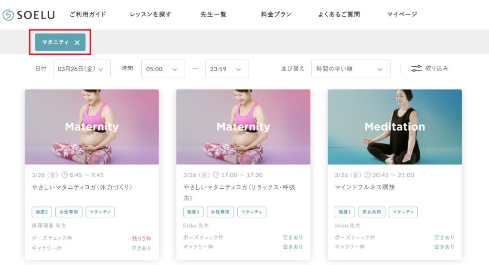Screen dimensions: 489x265
Task: Go to マイページ
Action: [402, 14]
